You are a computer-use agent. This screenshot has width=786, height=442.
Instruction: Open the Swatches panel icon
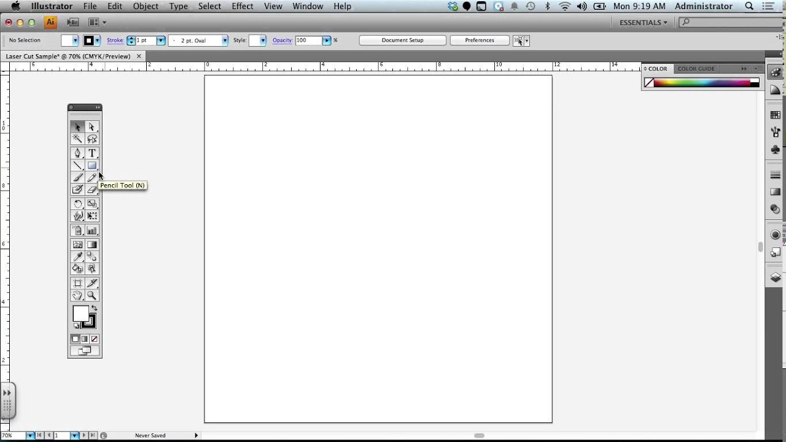click(x=776, y=115)
